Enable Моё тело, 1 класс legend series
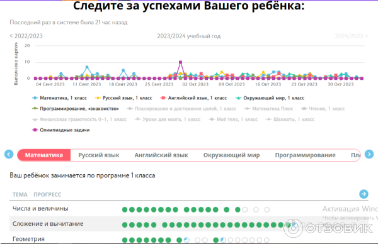Image resolution: width=378 pixels, height=244 pixels. point(233,119)
